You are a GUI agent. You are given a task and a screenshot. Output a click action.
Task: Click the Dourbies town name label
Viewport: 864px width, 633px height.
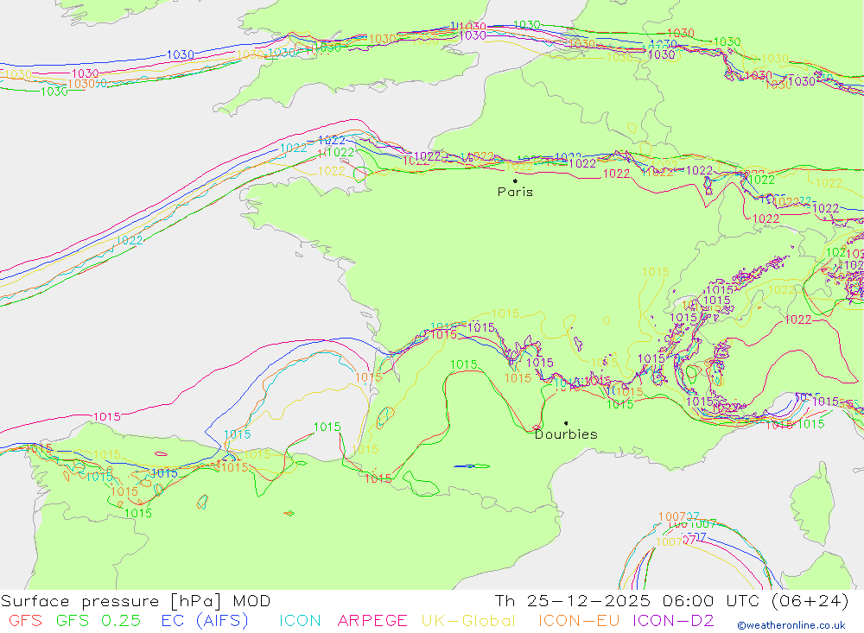point(566,434)
